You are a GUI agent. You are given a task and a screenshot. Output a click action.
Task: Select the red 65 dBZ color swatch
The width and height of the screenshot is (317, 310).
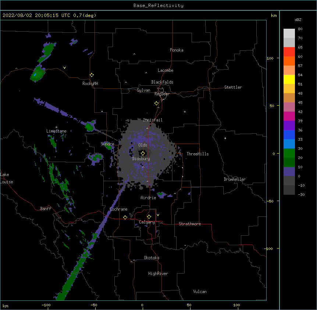[289, 52]
